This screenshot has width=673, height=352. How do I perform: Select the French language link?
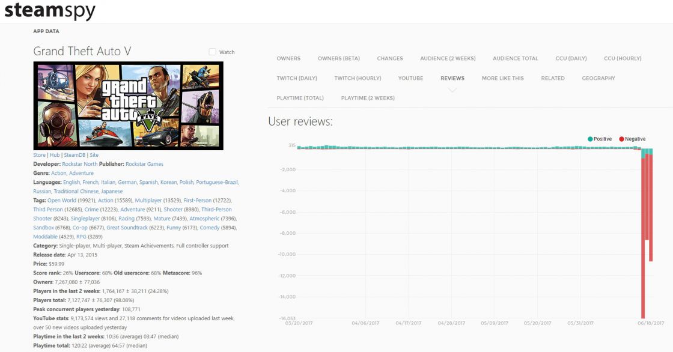[x=90, y=182]
